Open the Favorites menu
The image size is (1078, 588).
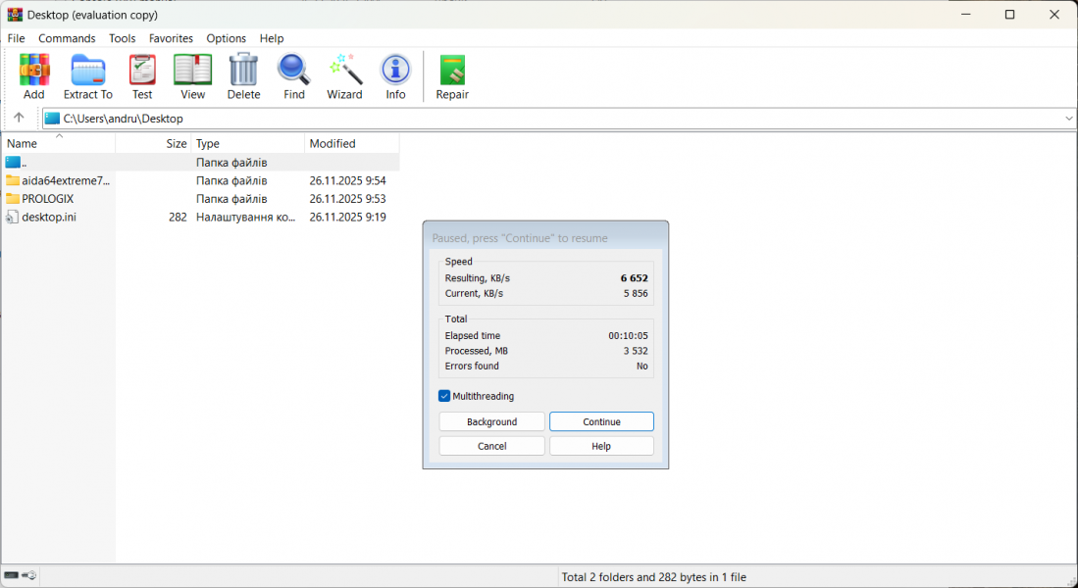tap(171, 38)
